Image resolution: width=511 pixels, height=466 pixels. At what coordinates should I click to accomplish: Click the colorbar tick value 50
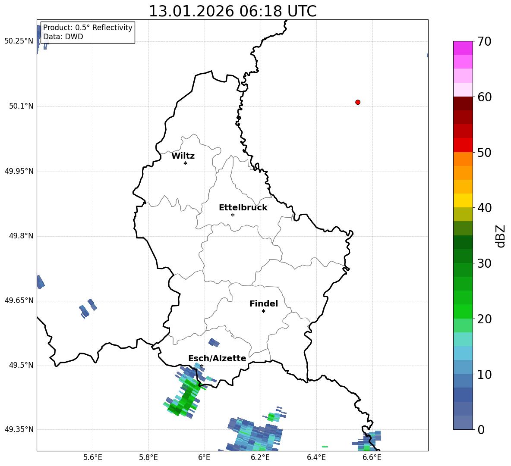coord(484,152)
